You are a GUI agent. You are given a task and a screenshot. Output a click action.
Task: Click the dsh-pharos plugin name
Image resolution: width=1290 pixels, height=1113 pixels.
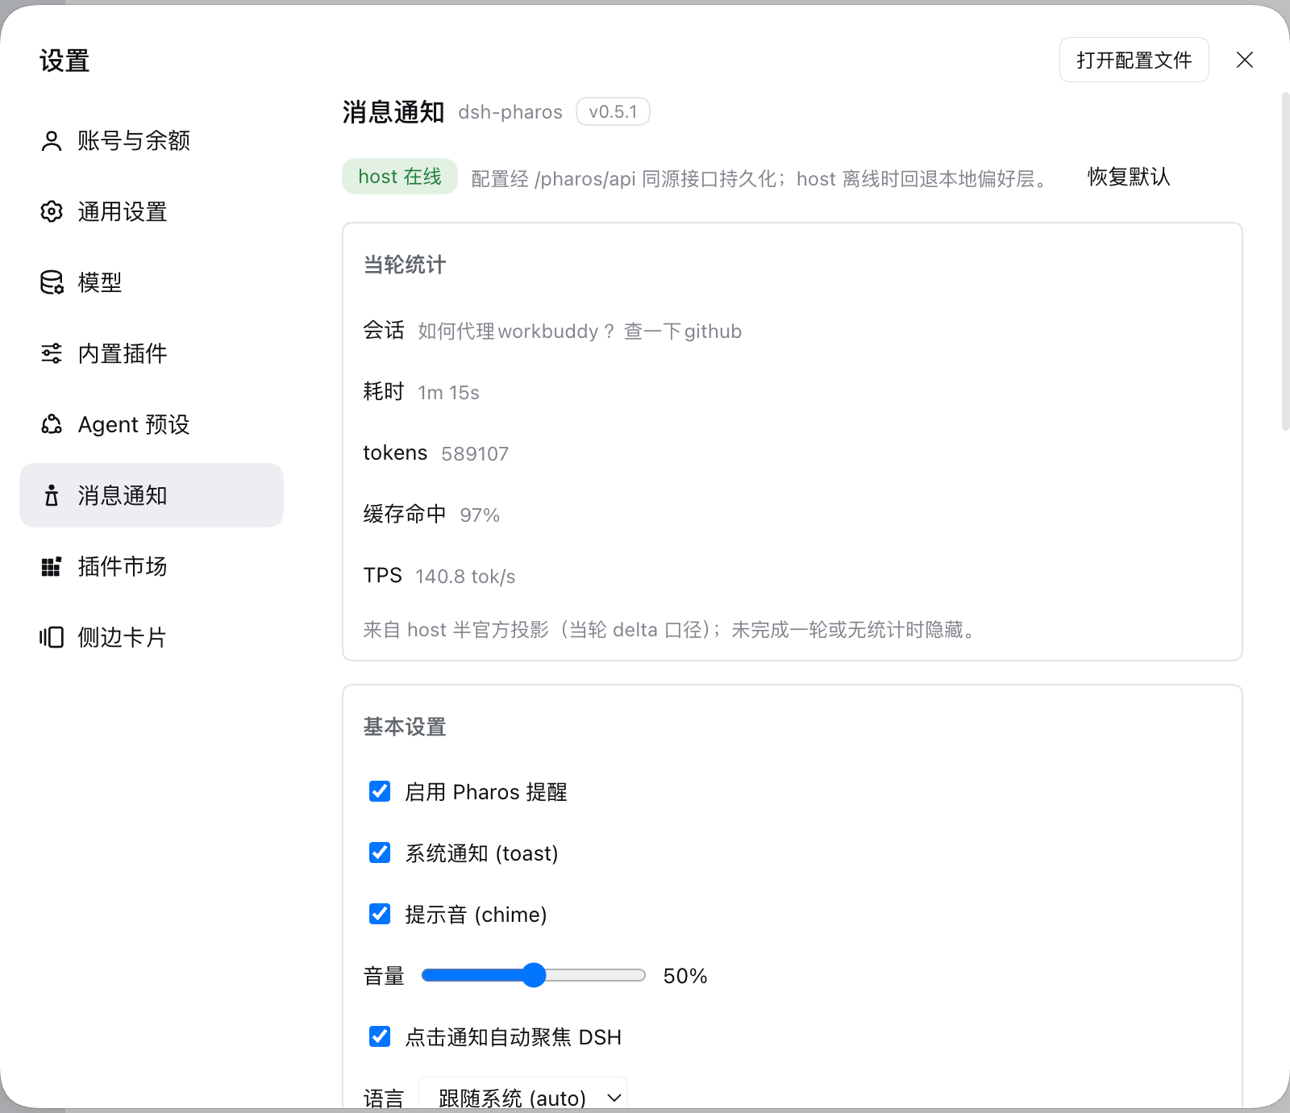510,112
